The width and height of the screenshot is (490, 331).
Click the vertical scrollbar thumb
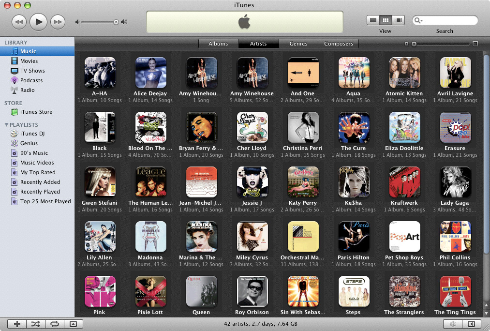click(486, 154)
